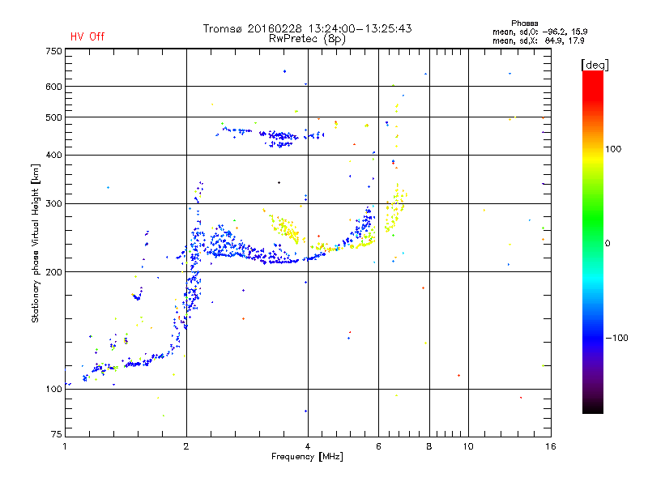
Task: Select the Tromsø date and time title
Action: [307, 28]
